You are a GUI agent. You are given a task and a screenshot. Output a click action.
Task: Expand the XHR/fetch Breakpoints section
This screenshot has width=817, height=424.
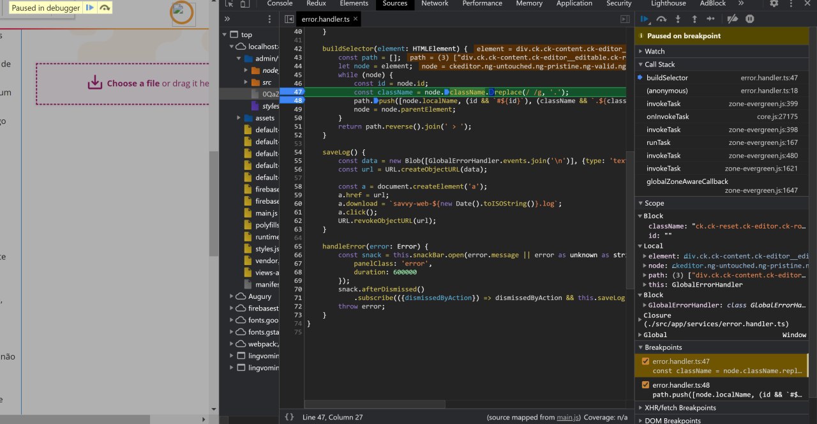click(680, 408)
